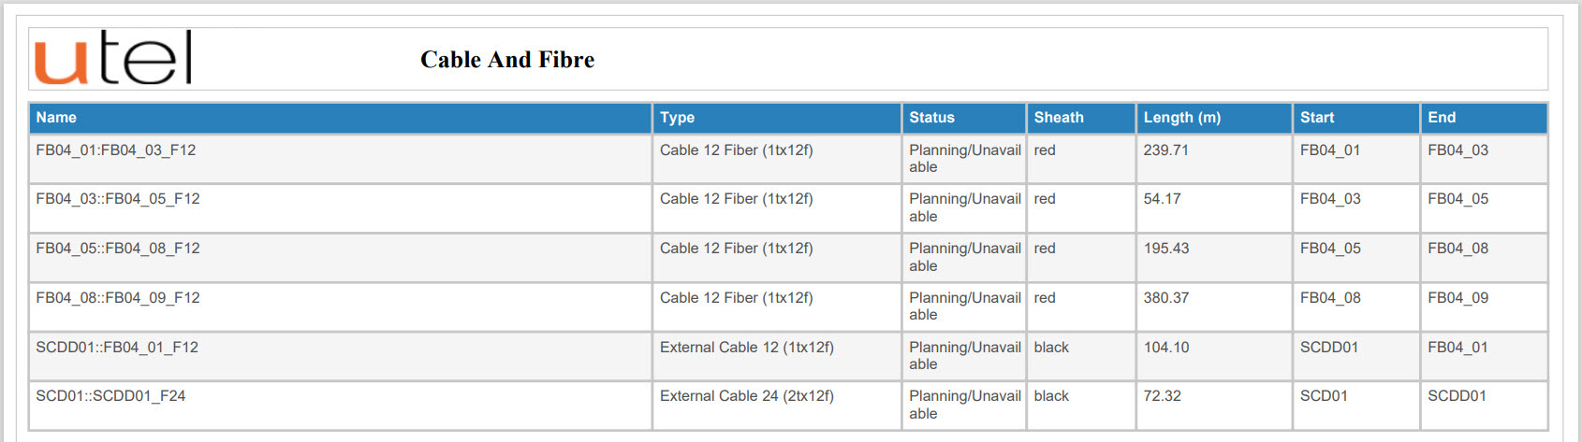Viewport: 1582px width, 442px height.
Task: Click the utel logo
Action: click(x=113, y=58)
